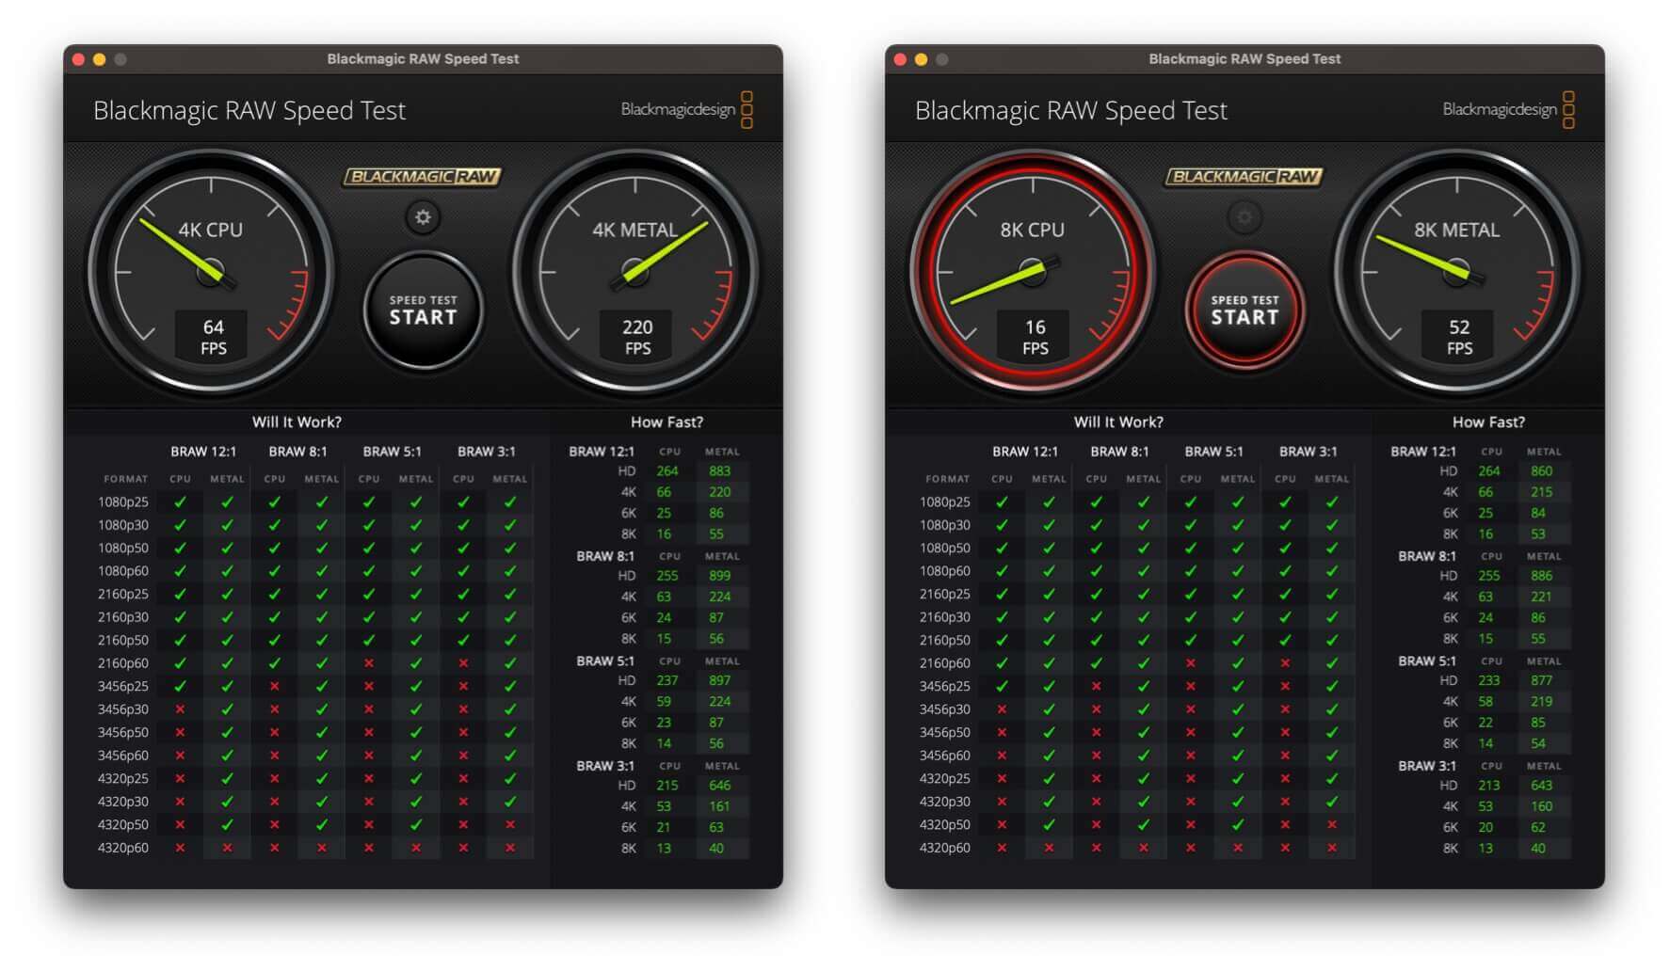Click 1080p25 row label in left window
Screen dimensions: 1670x971
click(x=123, y=502)
